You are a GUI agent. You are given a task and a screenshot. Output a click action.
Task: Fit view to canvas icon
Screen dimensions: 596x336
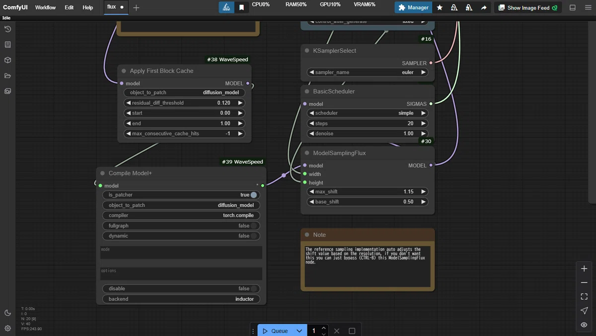click(584, 296)
